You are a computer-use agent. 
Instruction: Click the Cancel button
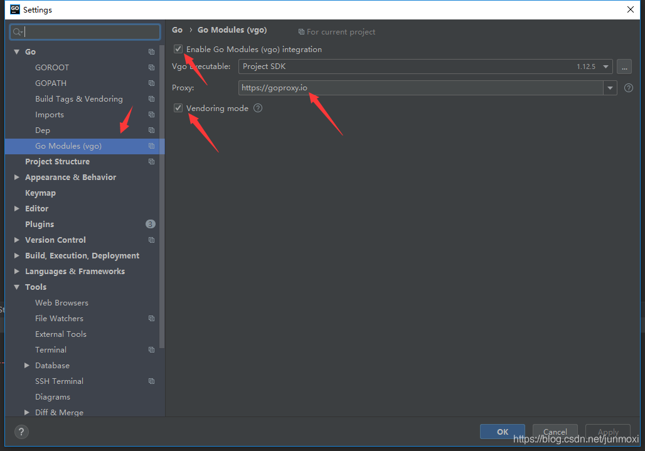pos(555,432)
